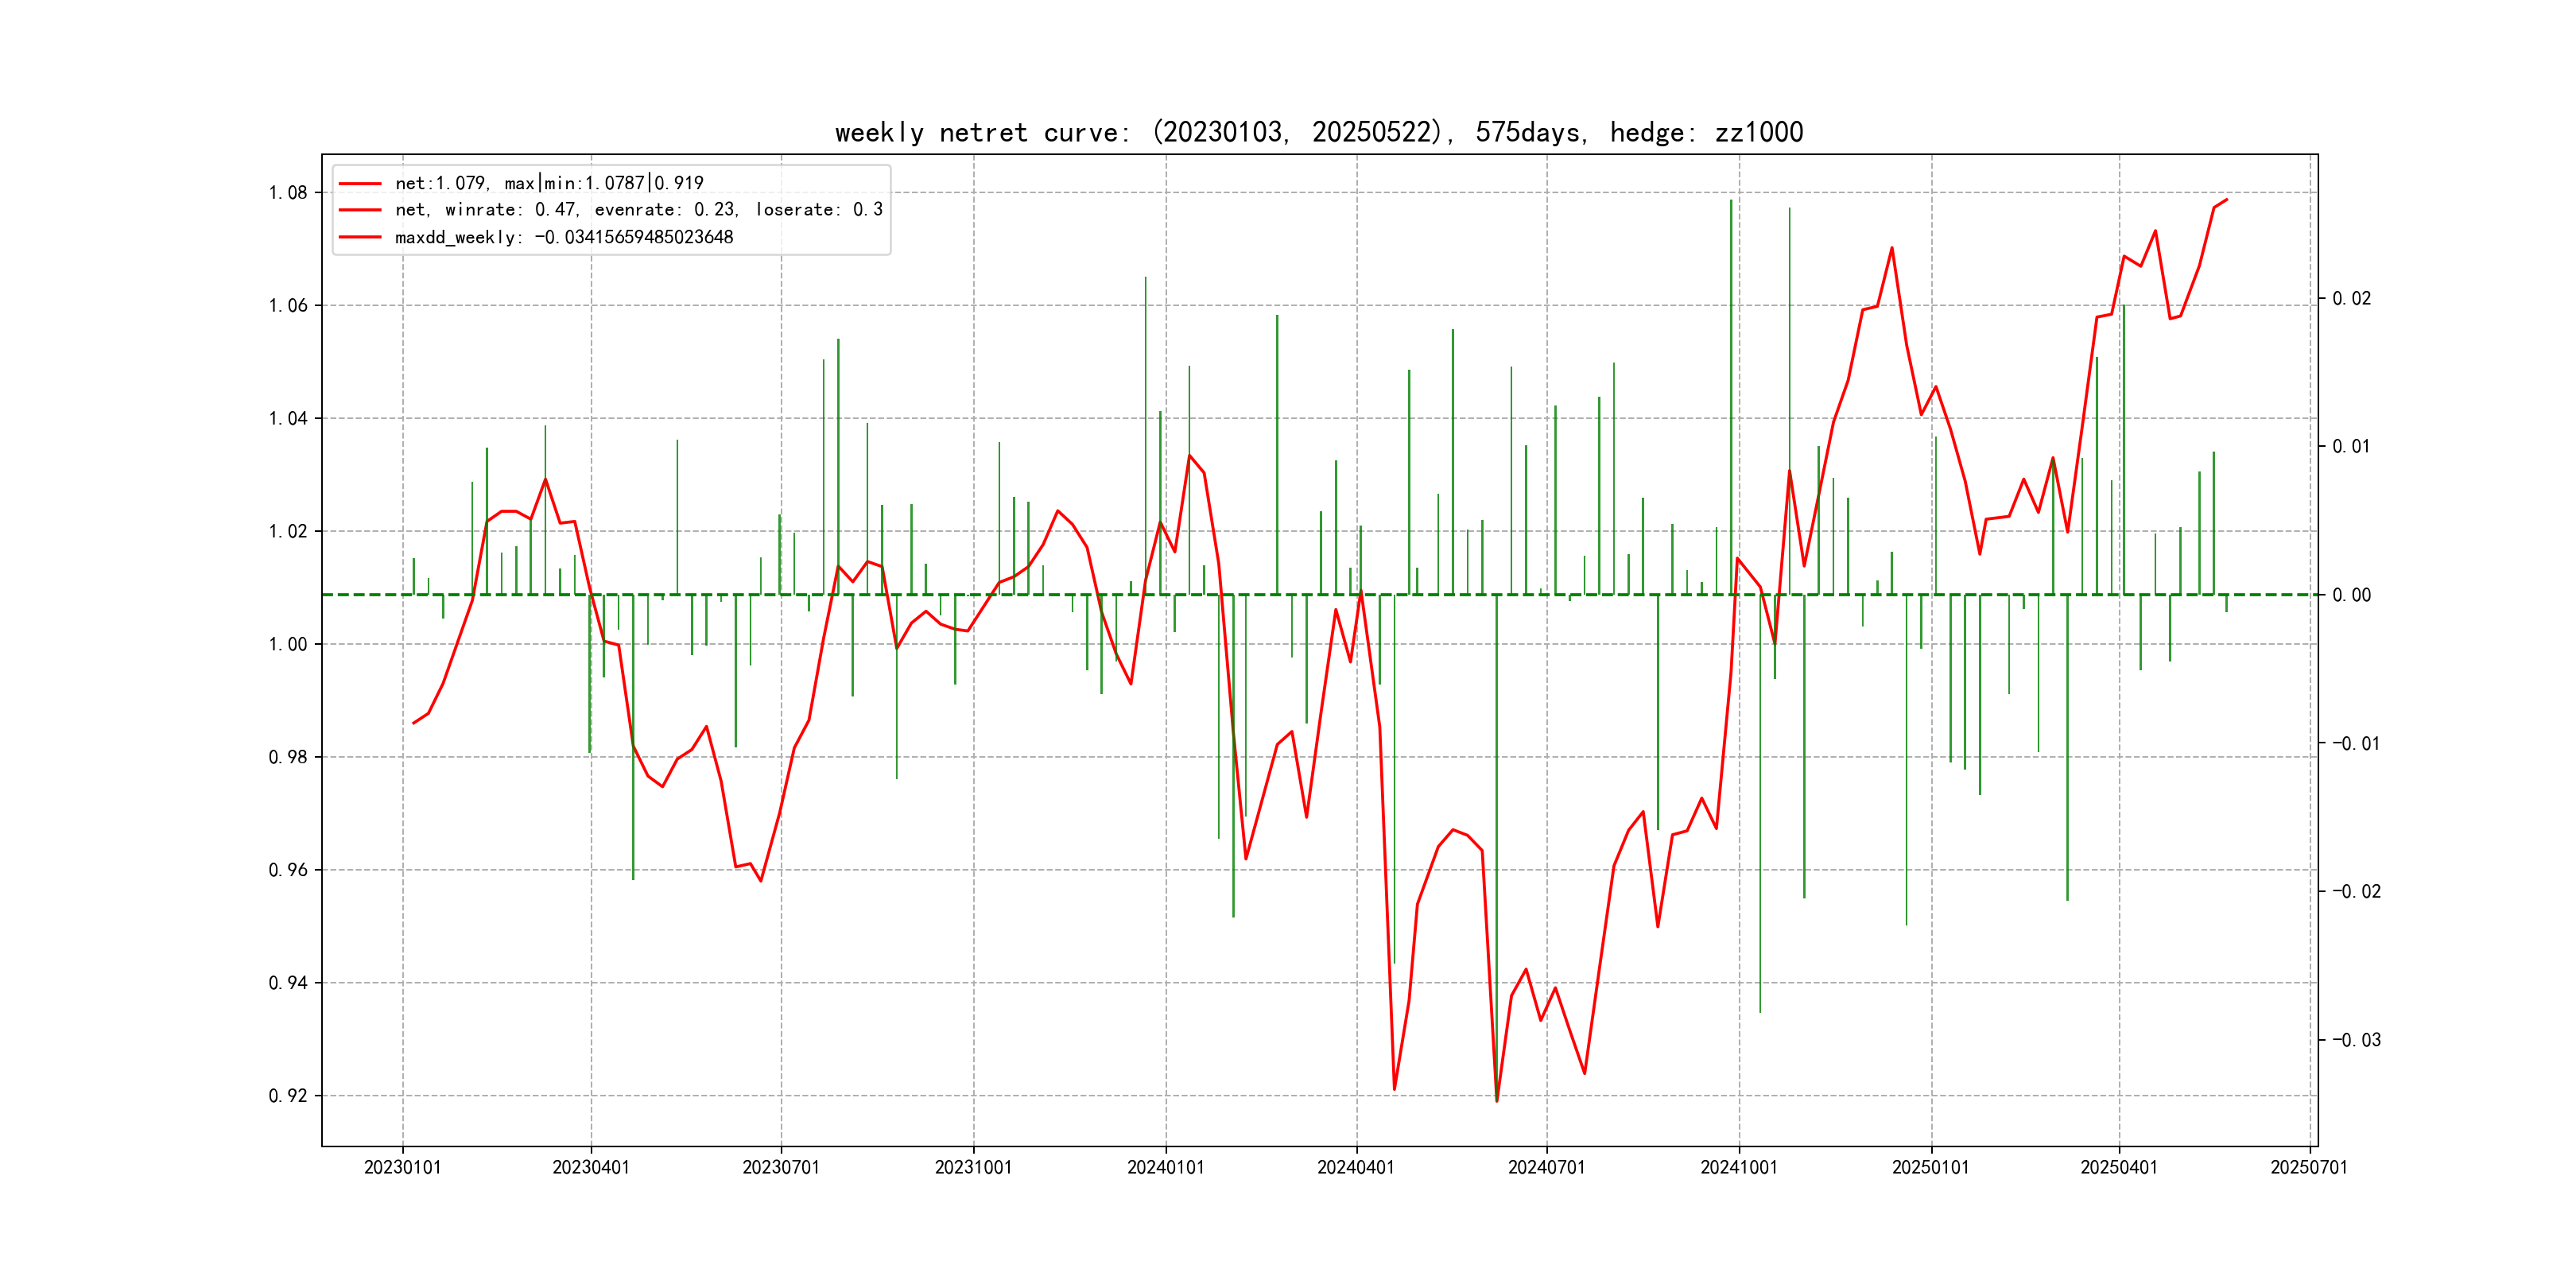
Task: Click the 0.02 right axis tick label
Action: coord(2351,299)
